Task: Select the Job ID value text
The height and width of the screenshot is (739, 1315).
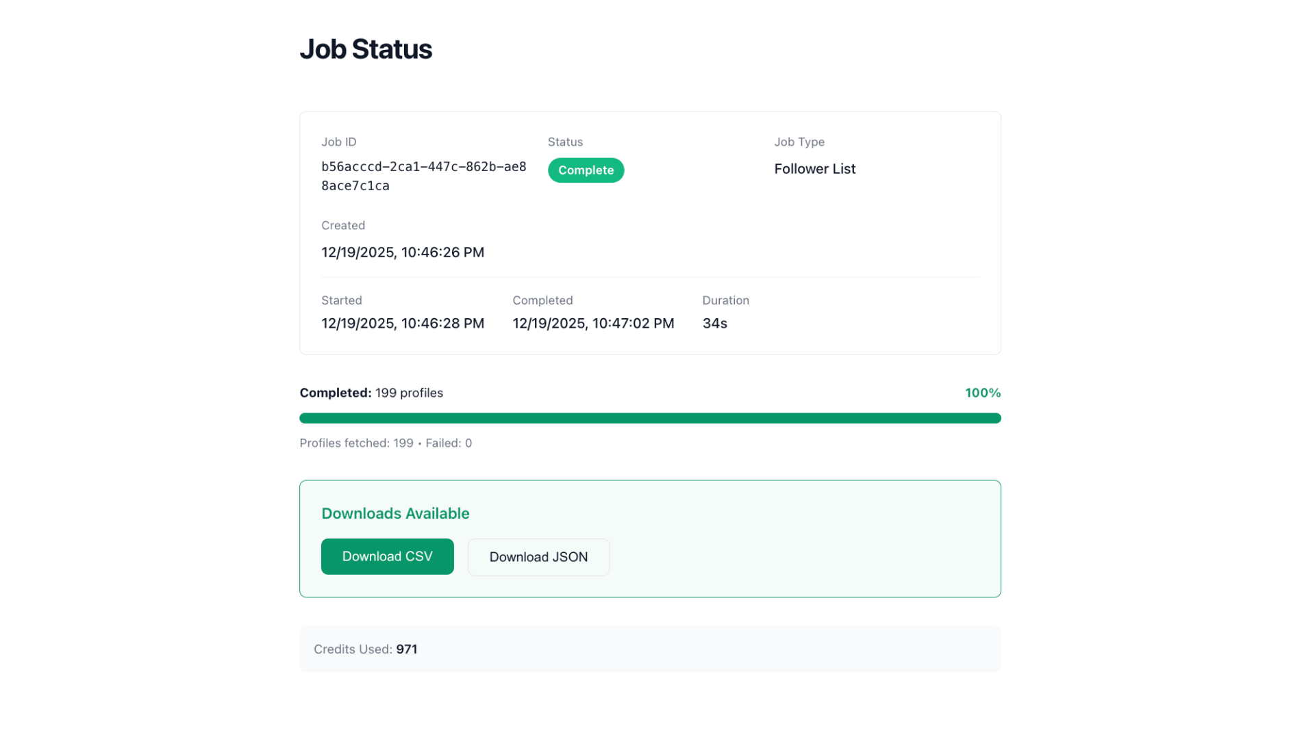Action: pyautogui.click(x=423, y=177)
